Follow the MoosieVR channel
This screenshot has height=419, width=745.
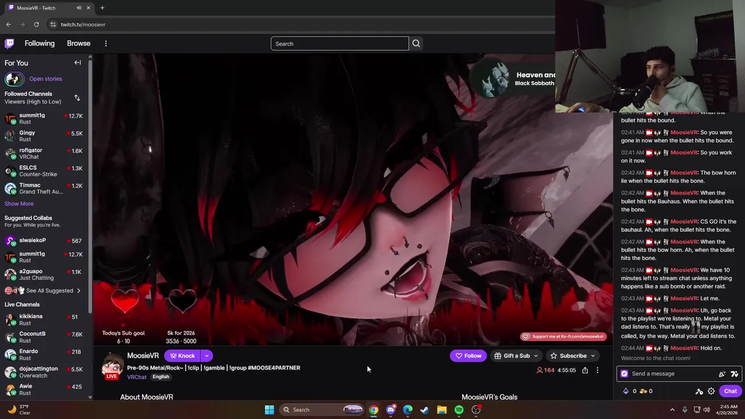(x=468, y=356)
